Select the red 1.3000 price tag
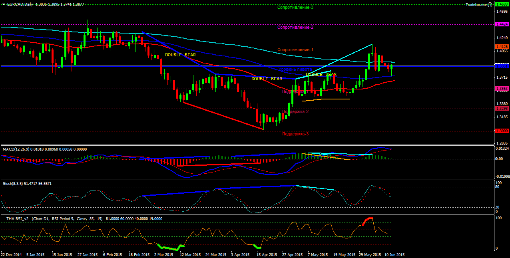 [x=501, y=131]
